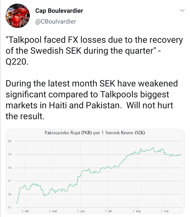Open the tweet options chevron menu

[182, 10]
